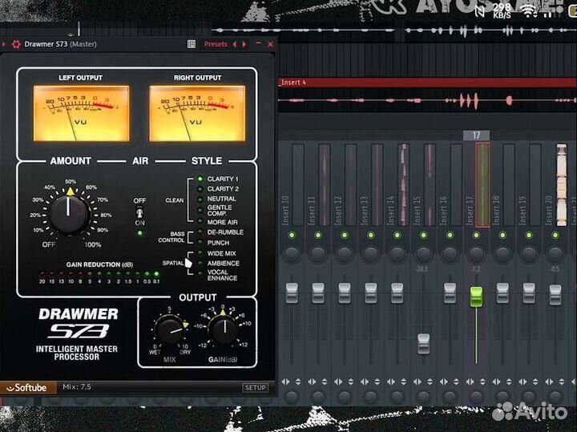
Task: Mute Insert 20 with its green LED
Action: [555, 235]
